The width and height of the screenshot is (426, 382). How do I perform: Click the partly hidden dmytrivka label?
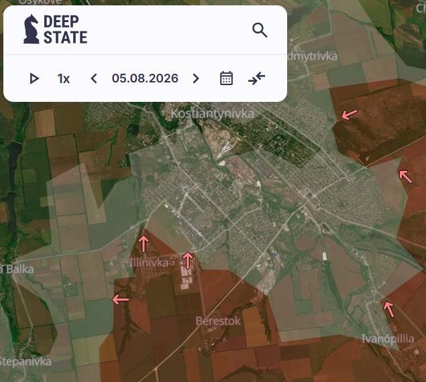(x=313, y=56)
